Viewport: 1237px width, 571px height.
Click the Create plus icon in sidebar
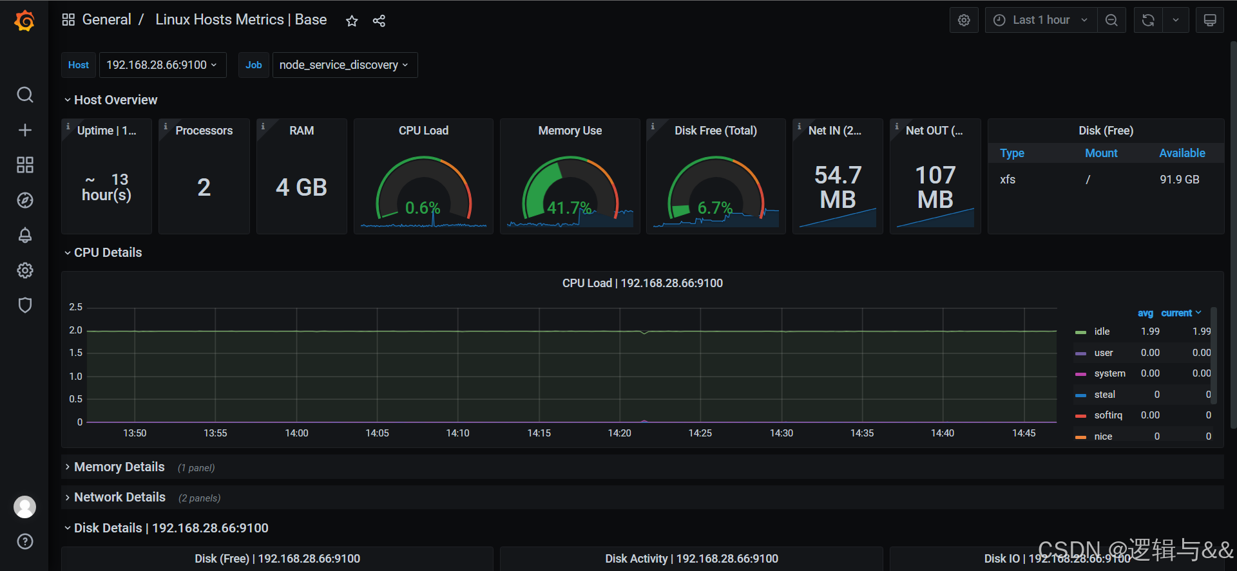pyautogui.click(x=24, y=130)
